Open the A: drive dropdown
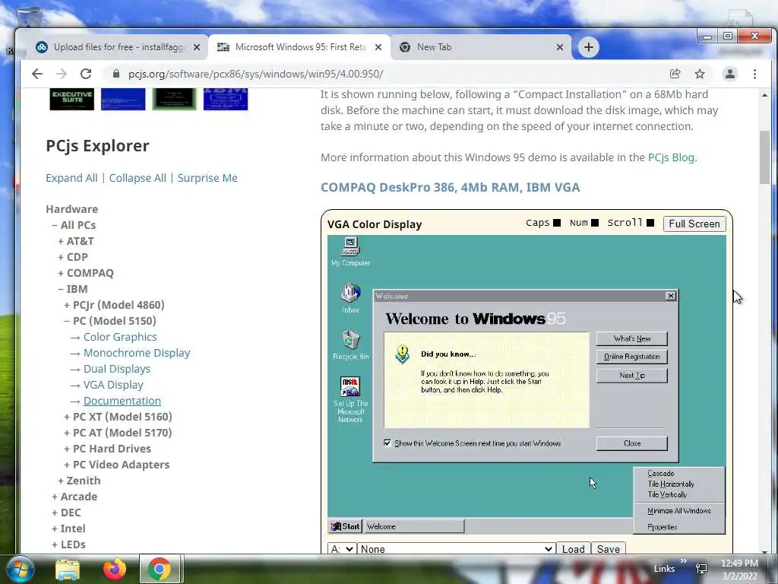This screenshot has width=778, height=584. 342,549
